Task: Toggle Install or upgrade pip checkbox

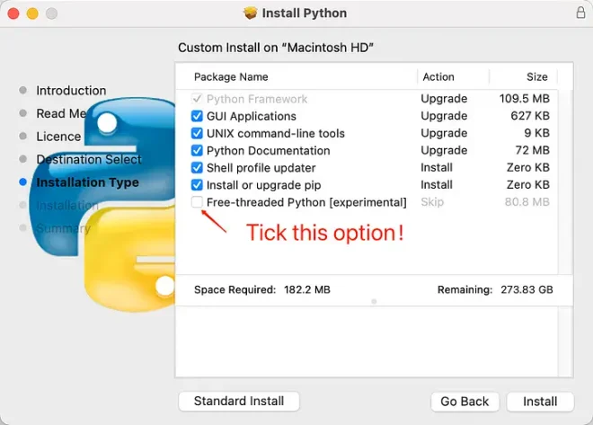Action: 197,185
